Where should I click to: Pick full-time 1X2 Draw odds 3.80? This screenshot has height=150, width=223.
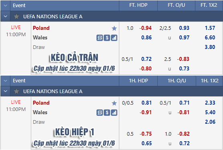(x=210, y=47)
